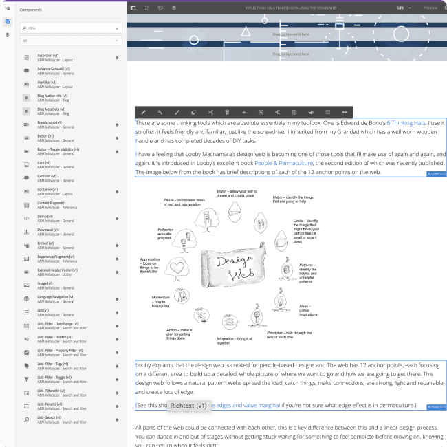Click Insert component plus icon
447x447 pixels.
pyautogui.click(x=243, y=112)
